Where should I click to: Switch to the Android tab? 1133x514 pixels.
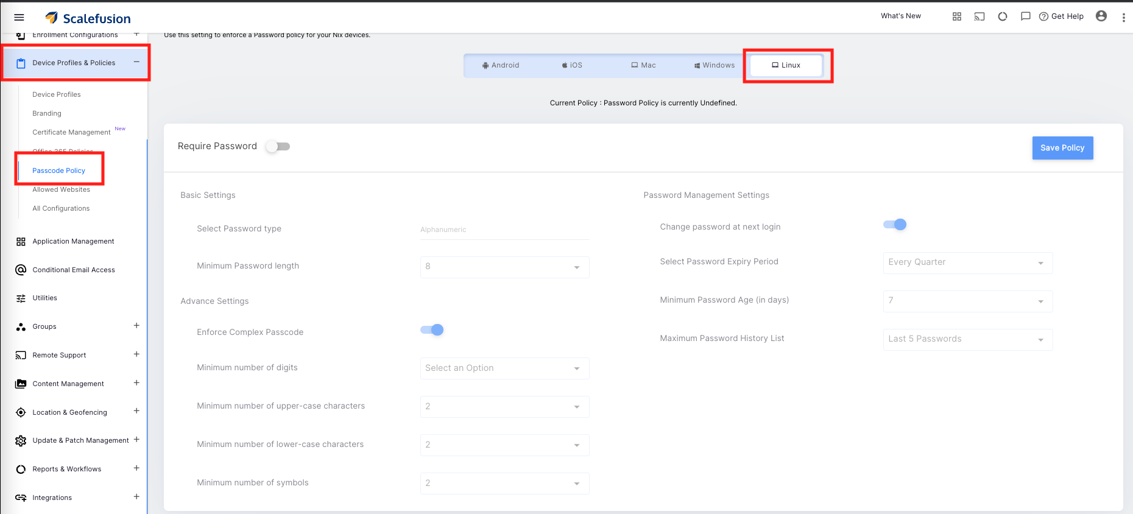[501, 65]
